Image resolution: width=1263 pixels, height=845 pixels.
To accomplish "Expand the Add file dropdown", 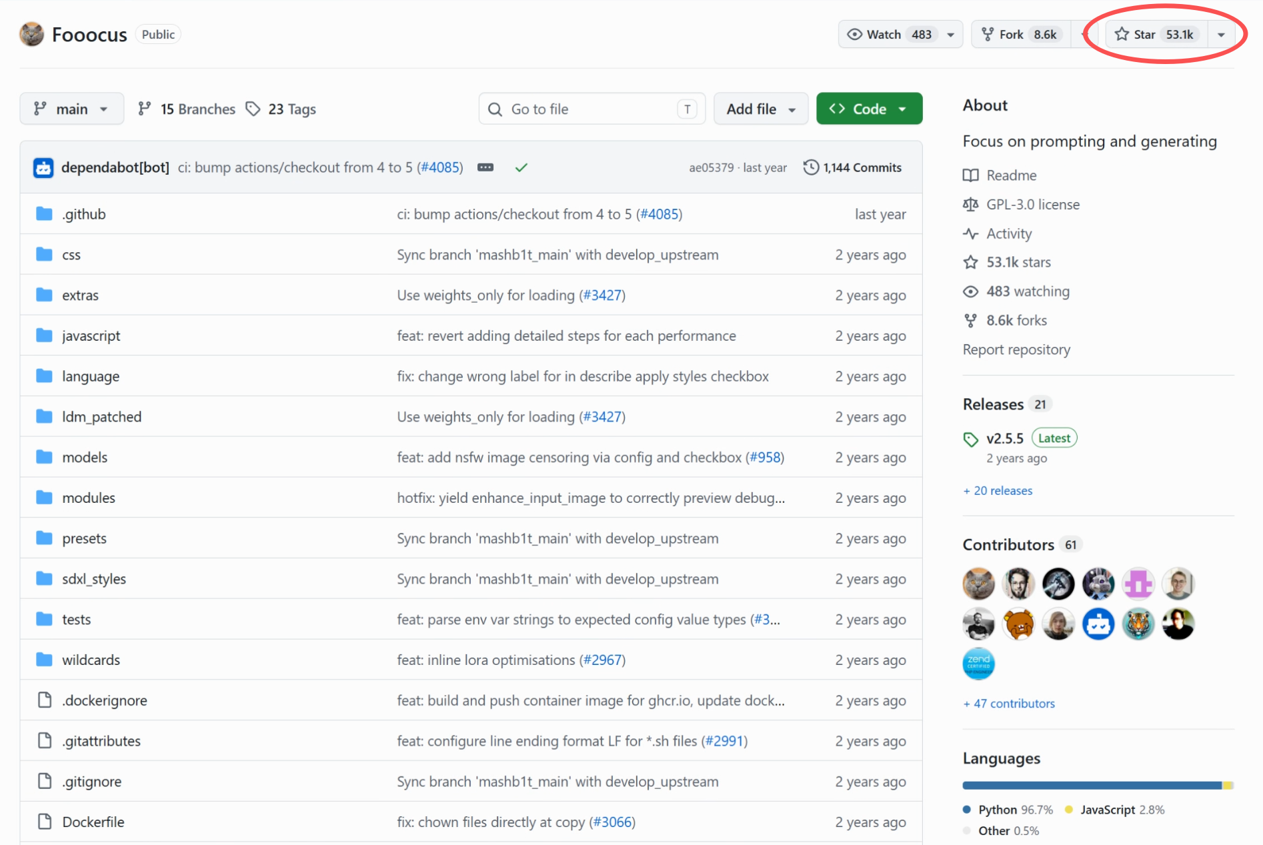I will (761, 109).
